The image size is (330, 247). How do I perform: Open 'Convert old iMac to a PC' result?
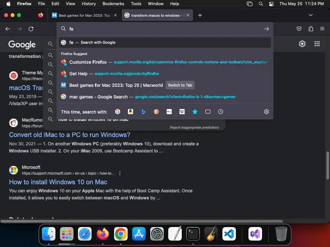(x=70, y=135)
